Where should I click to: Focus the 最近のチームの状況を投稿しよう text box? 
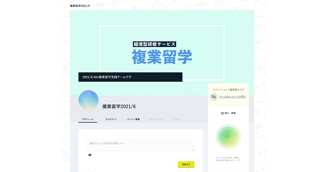click(141, 146)
